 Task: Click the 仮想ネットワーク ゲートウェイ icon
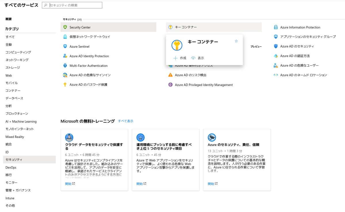(65, 37)
